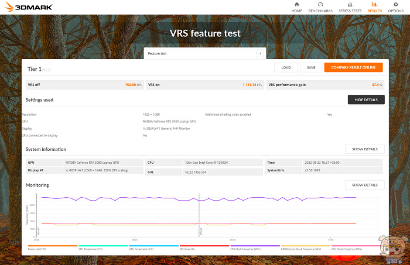The image size is (410, 265).
Task: Click the 3DMark logo
Action: 28,7
